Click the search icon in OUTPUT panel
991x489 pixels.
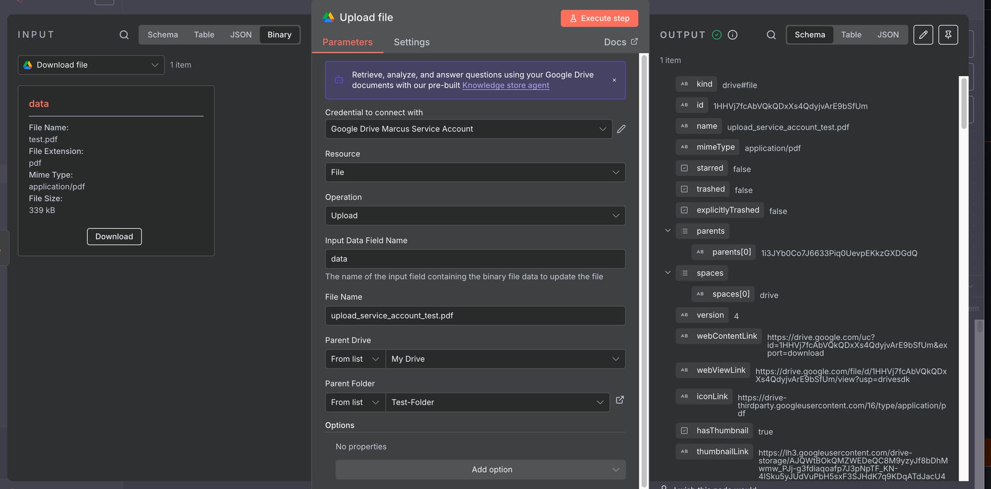click(771, 35)
